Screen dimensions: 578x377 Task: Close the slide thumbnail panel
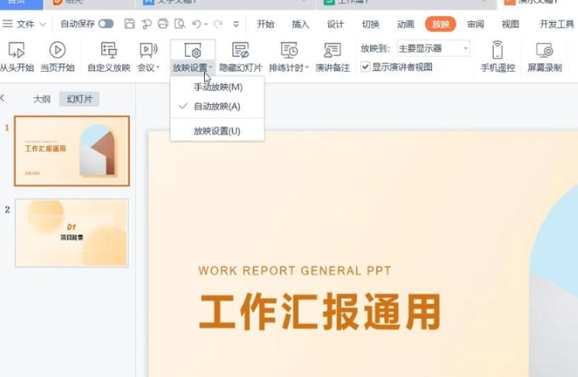2,98
